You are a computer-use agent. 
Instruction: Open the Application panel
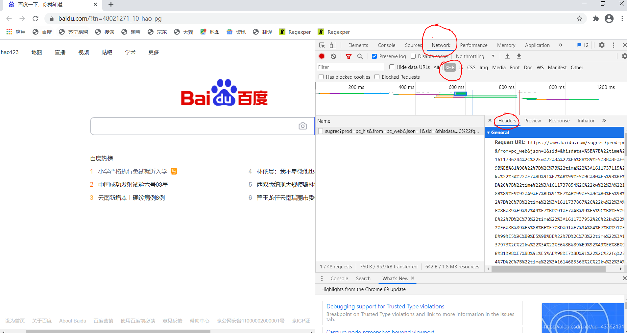537,45
